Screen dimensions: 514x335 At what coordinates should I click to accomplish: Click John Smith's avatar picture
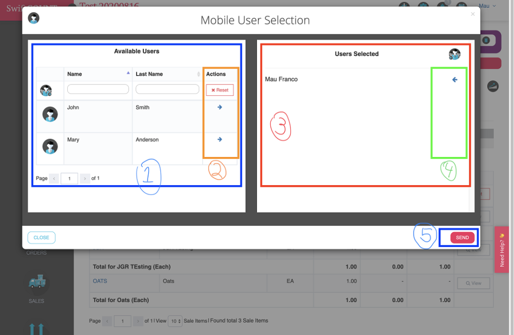tap(50, 115)
